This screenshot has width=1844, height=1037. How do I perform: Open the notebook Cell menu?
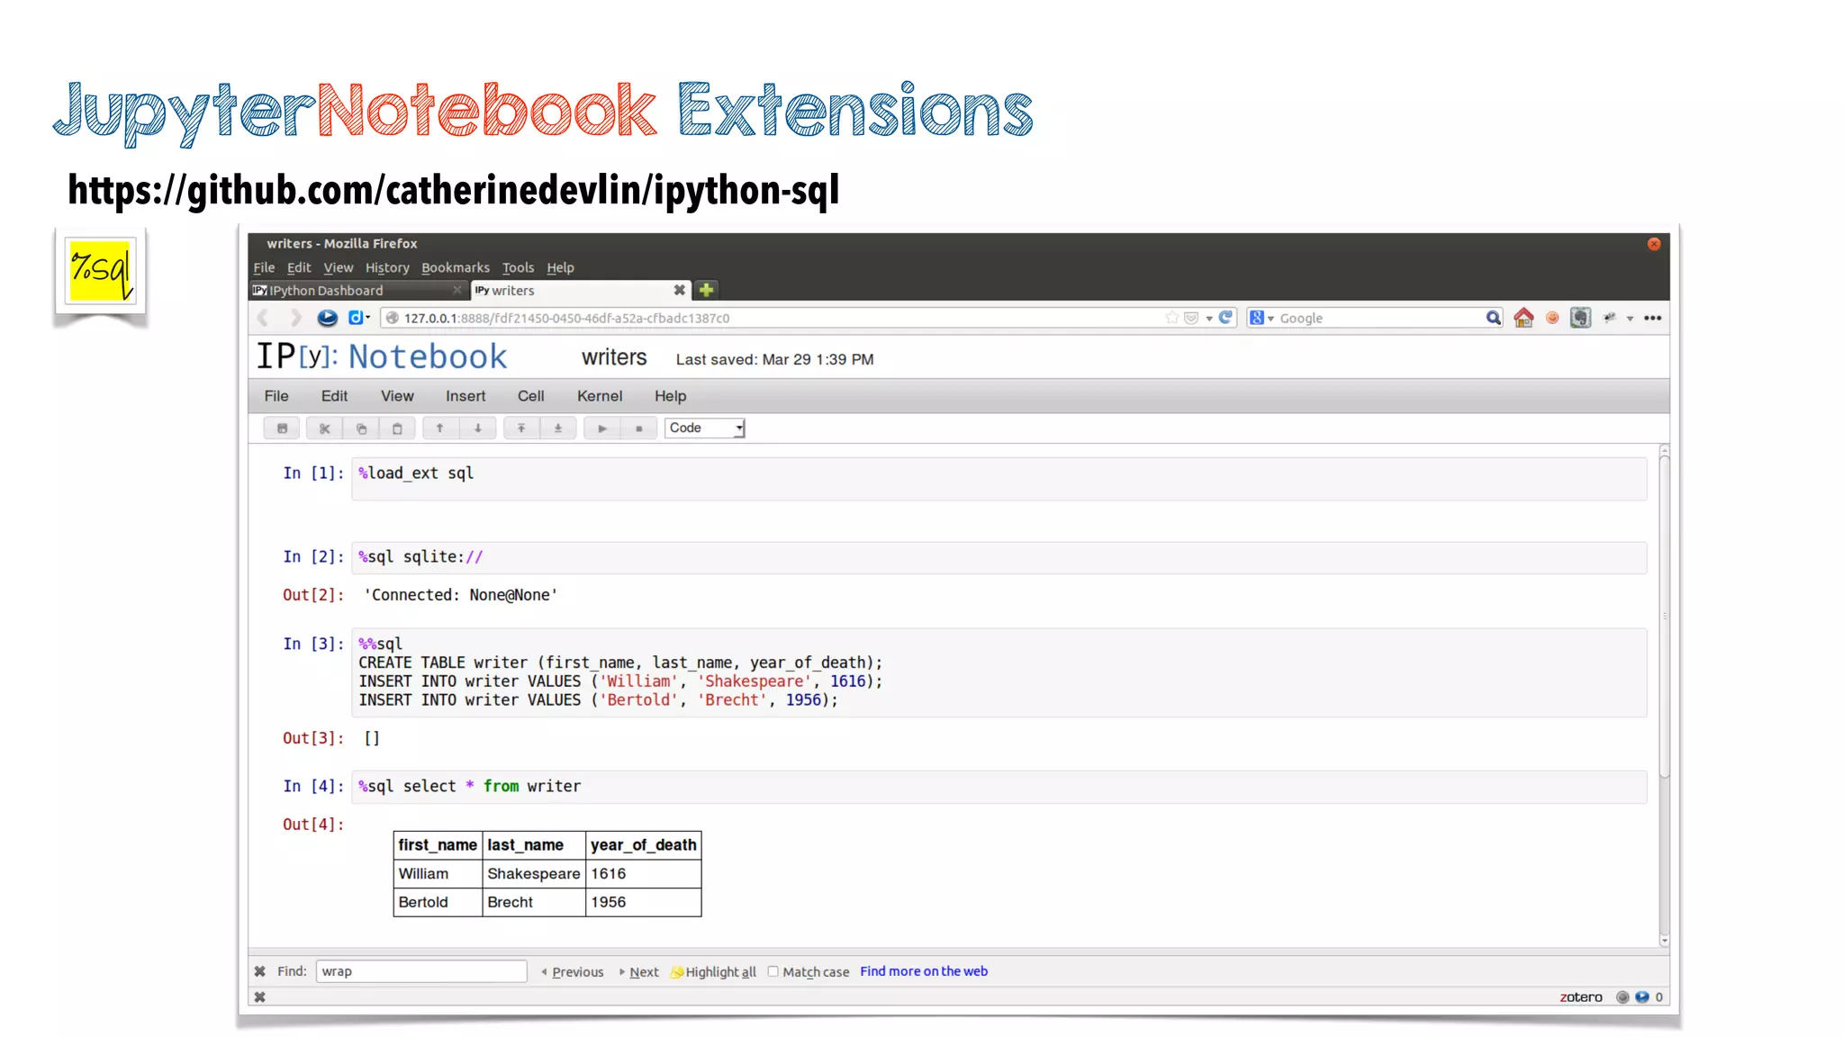pyautogui.click(x=530, y=396)
